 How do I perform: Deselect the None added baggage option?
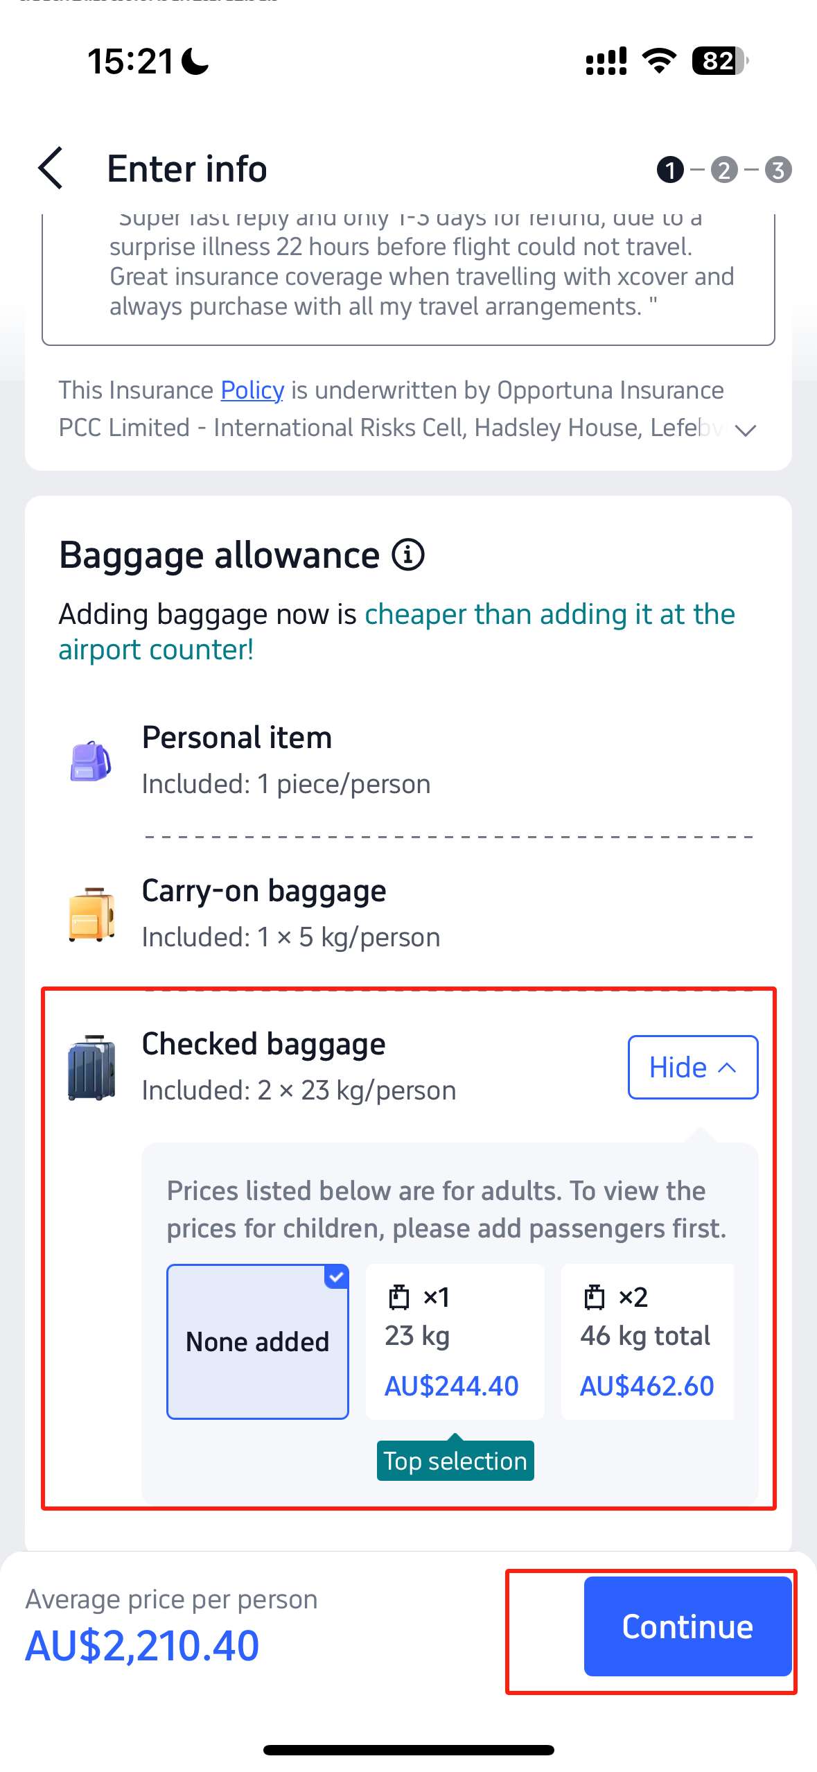point(257,1341)
